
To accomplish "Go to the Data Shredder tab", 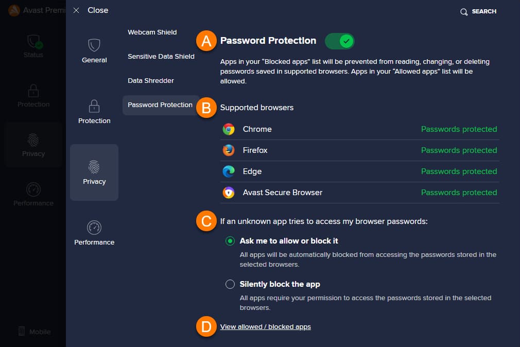I will click(151, 81).
